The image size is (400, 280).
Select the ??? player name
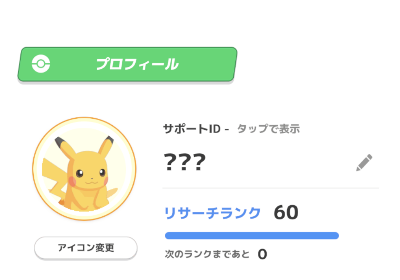coord(185,162)
